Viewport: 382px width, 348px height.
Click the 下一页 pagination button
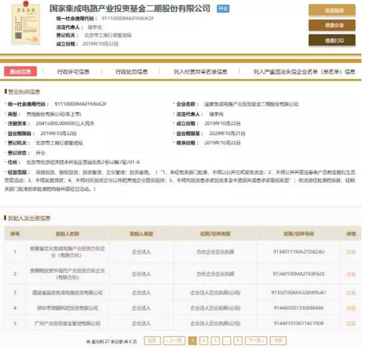pyautogui.click(x=257, y=340)
